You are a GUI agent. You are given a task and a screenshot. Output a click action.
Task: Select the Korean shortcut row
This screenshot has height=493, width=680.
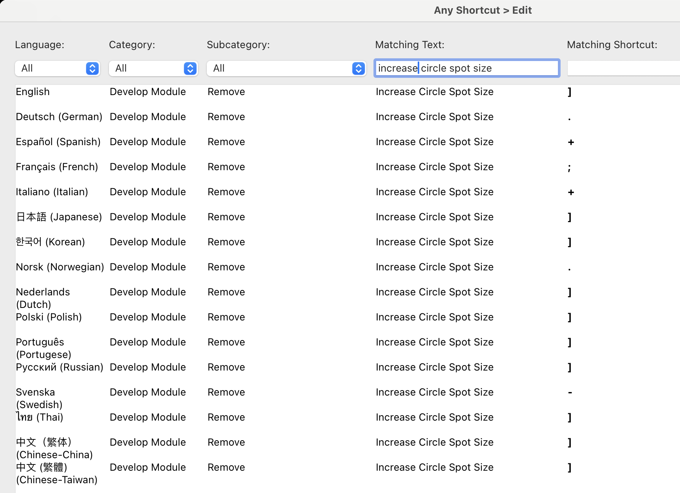click(274, 242)
